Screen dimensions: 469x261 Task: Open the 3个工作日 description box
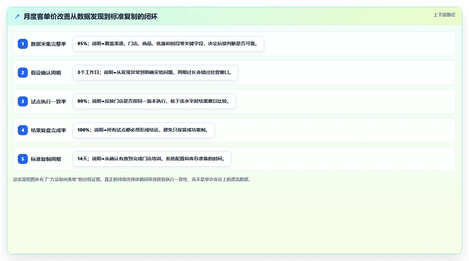click(156, 73)
